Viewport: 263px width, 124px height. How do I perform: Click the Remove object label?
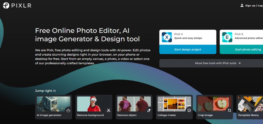pos(127,115)
